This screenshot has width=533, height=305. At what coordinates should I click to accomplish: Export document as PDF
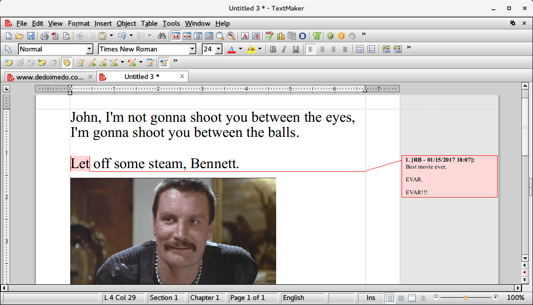tap(56, 36)
